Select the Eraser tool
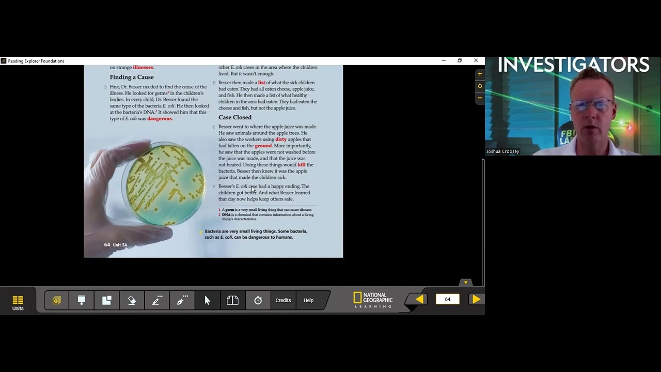The height and width of the screenshot is (372, 661). click(x=132, y=300)
